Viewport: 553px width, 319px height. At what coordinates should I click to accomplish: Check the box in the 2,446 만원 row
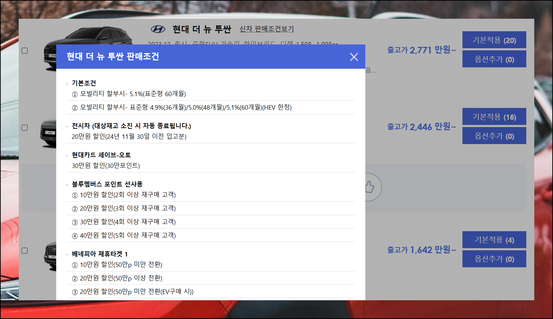click(25, 128)
